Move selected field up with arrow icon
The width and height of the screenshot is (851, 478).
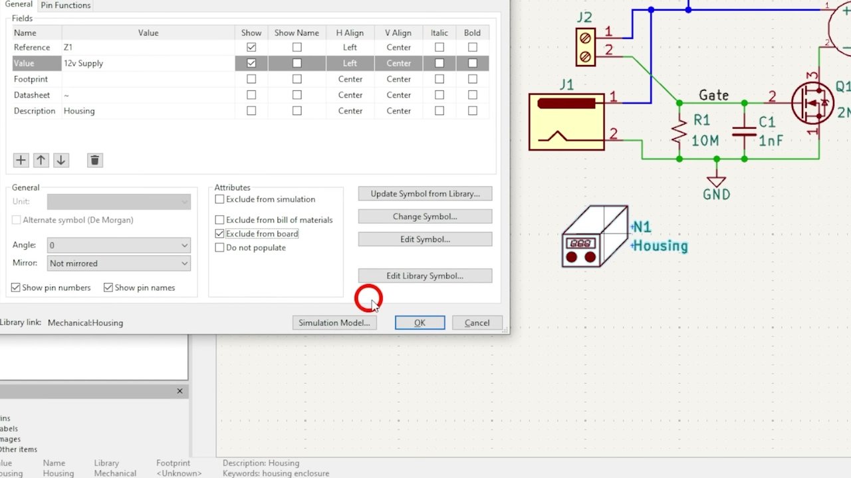click(41, 160)
